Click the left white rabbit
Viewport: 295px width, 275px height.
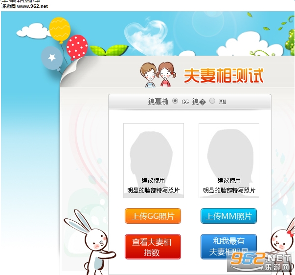click(90, 242)
